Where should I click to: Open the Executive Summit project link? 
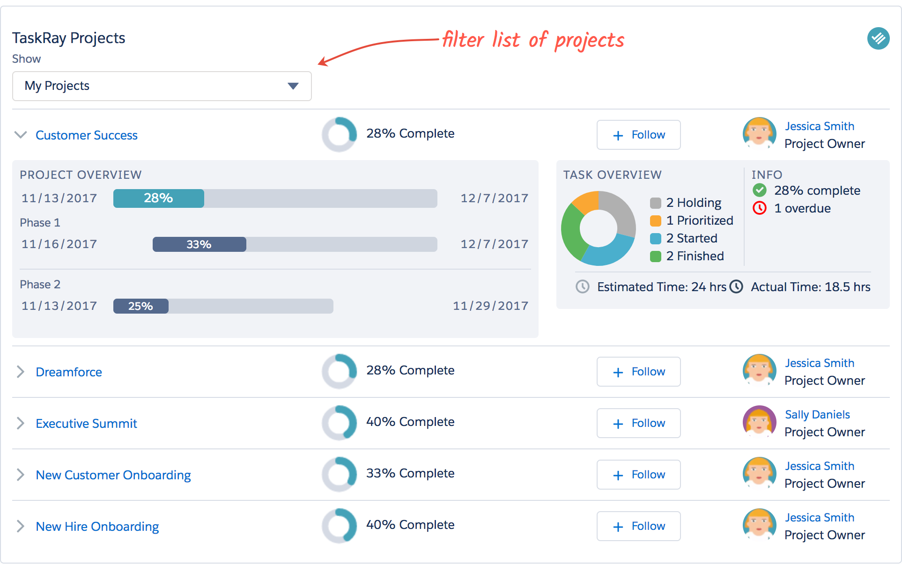pyautogui.click(x=87, y=424)
